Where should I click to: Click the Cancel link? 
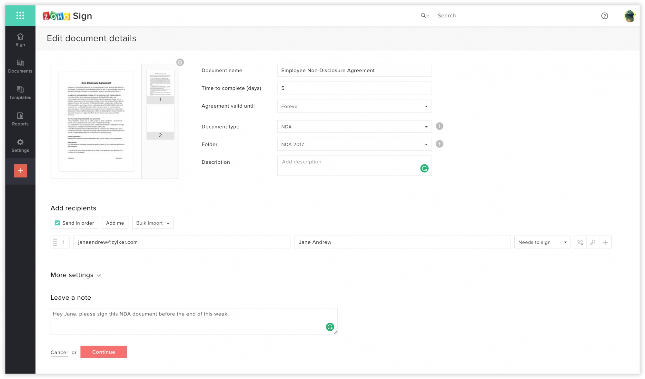pos(59,352)
